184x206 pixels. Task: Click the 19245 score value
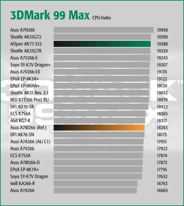click(162, 58)
